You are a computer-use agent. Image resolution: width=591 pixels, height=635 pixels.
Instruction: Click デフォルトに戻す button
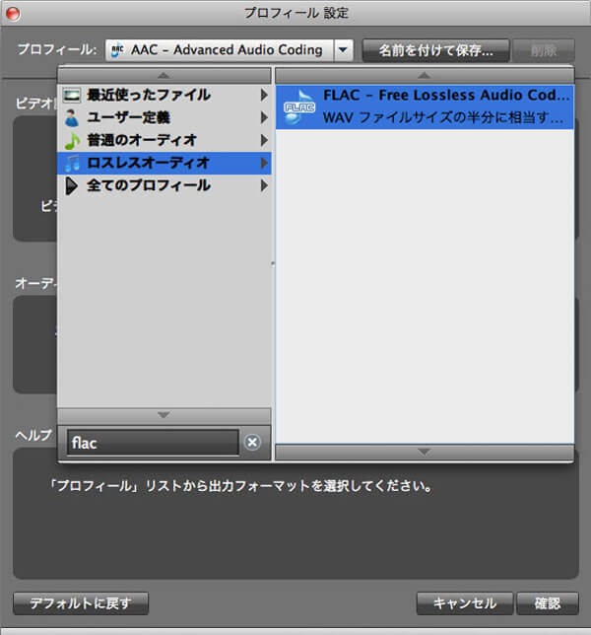click(81, 603)
